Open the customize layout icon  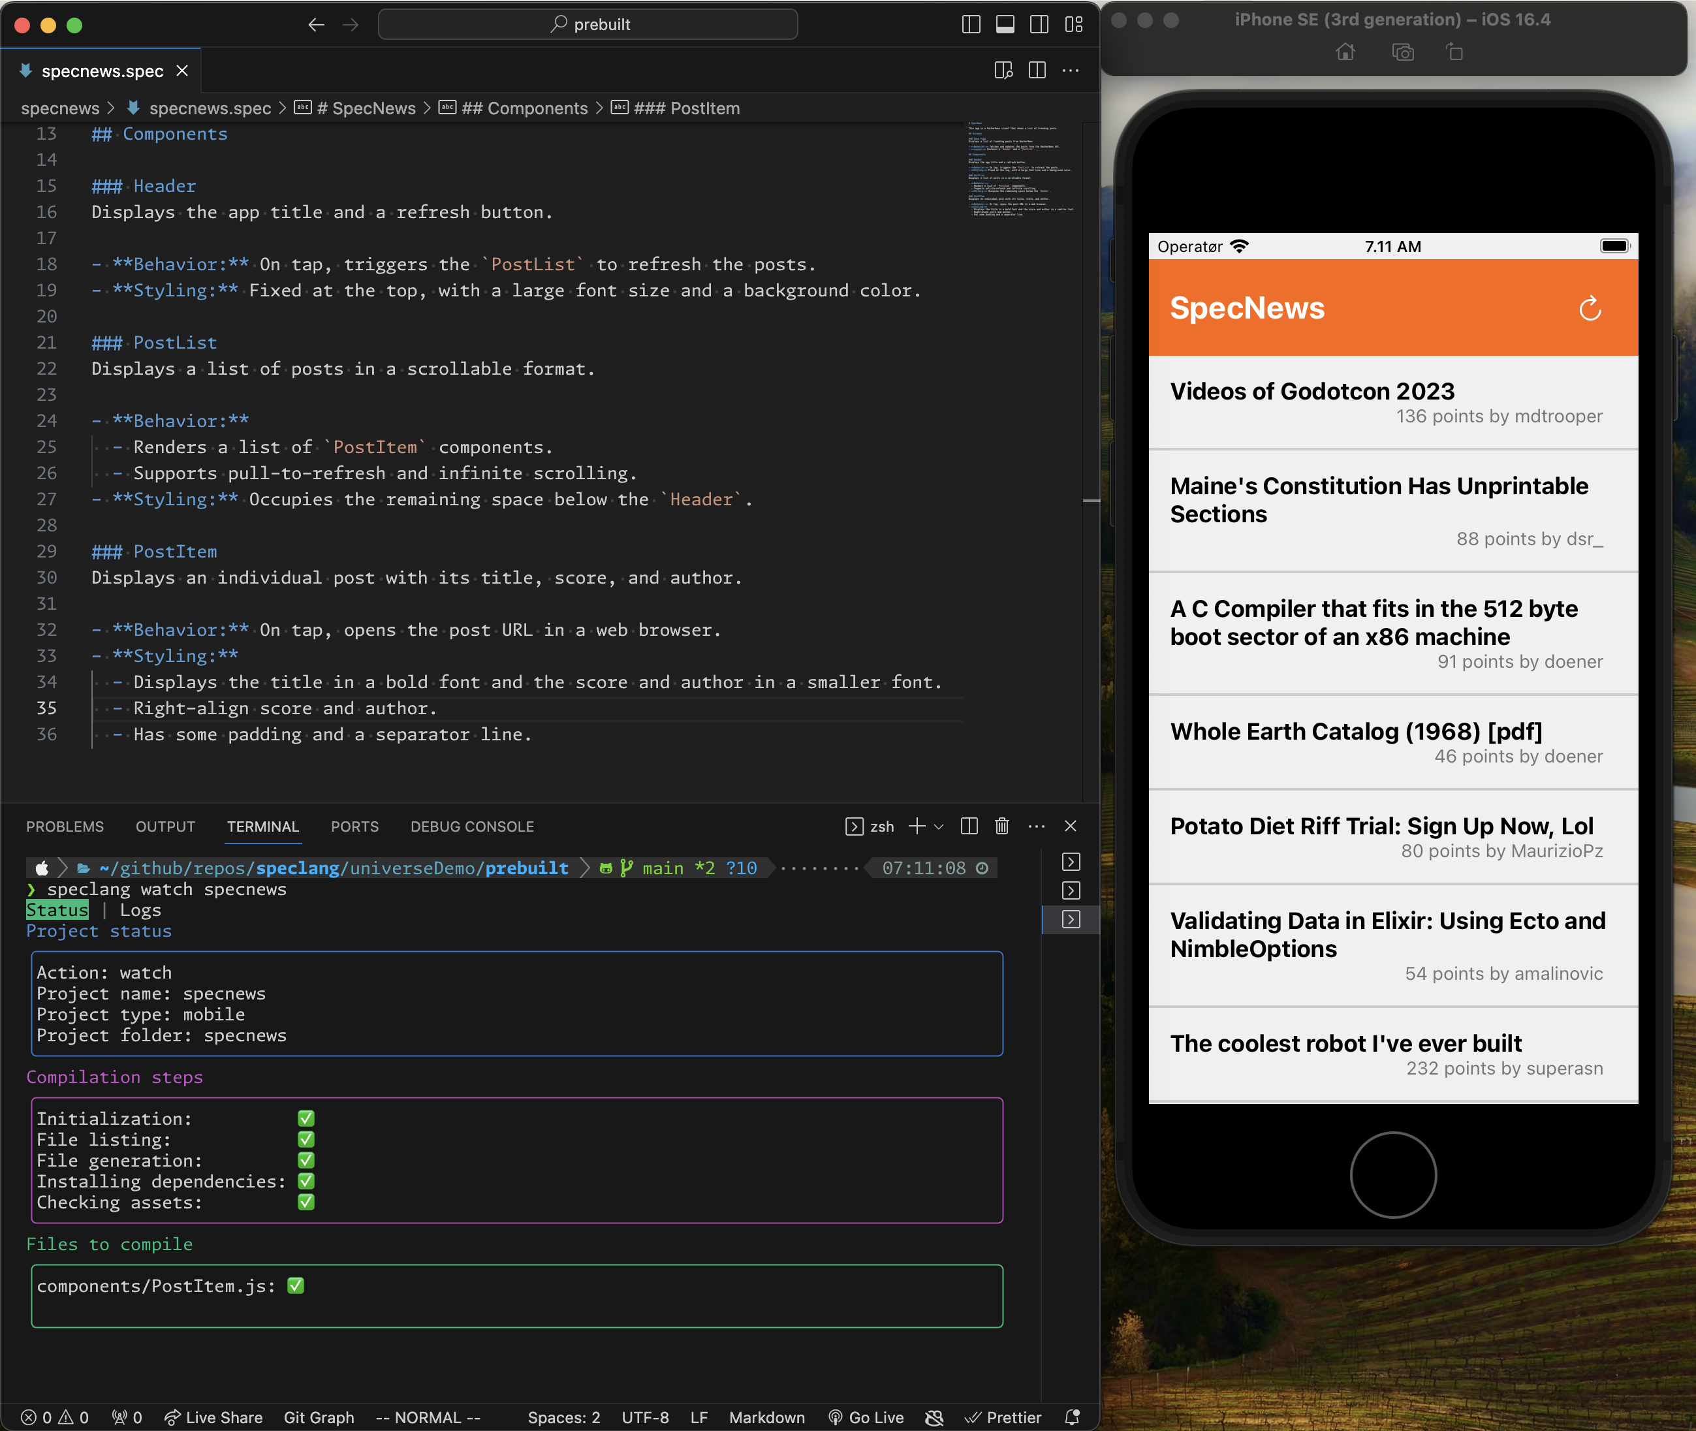(x=1074, y=24)
